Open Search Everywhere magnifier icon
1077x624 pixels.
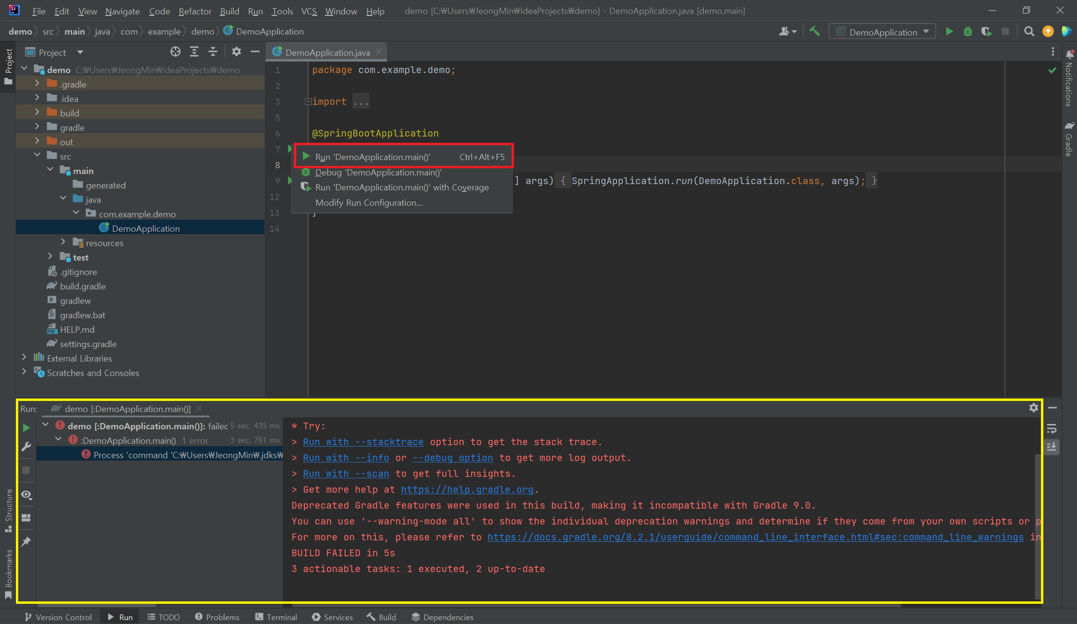pos(1029,32)
